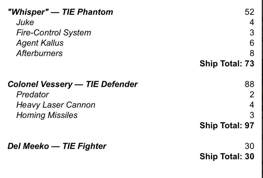Click the Predator upgrade line
The image size is (263, 178).
33,95
